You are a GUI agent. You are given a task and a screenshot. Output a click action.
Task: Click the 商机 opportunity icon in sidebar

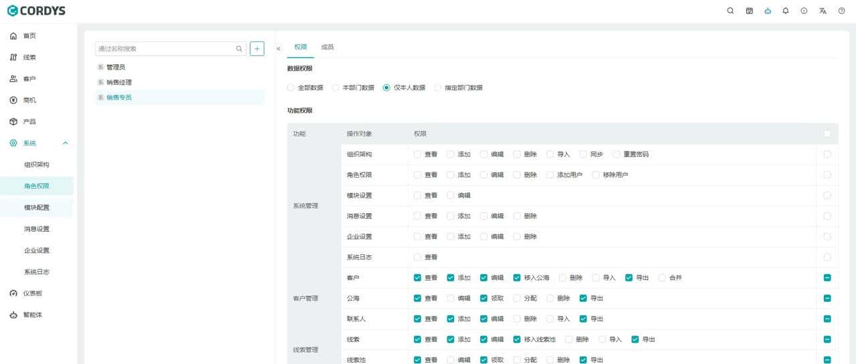click(13, 100)
